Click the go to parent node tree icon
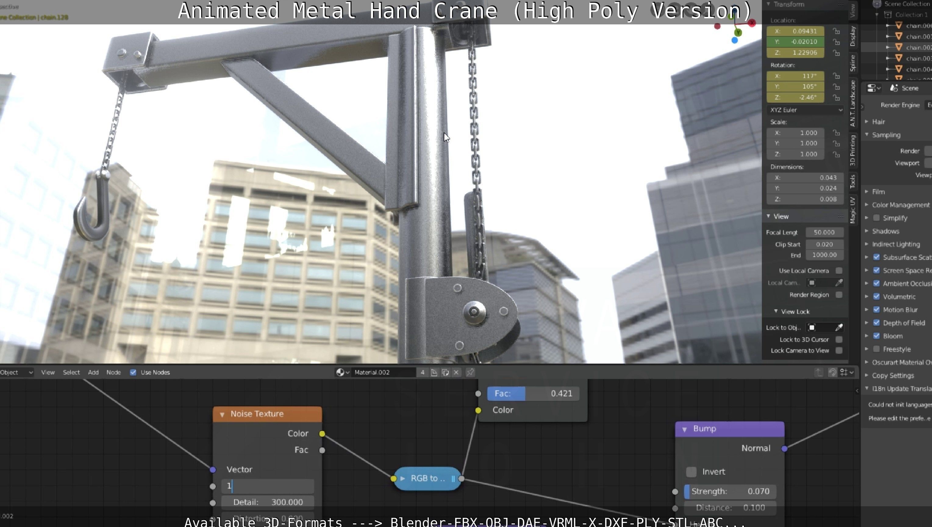This screenshot has width=932, height=527. click(819, 372)
